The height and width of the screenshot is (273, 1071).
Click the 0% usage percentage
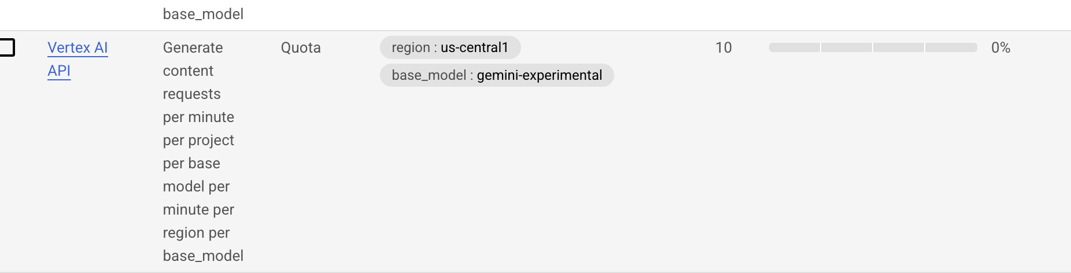pyautogui.click(x=1000, y=47)
